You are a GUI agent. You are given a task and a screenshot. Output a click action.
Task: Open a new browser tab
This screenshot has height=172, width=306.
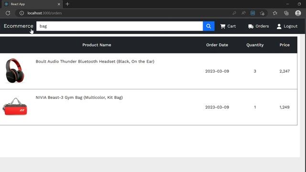tap(67, 4)
